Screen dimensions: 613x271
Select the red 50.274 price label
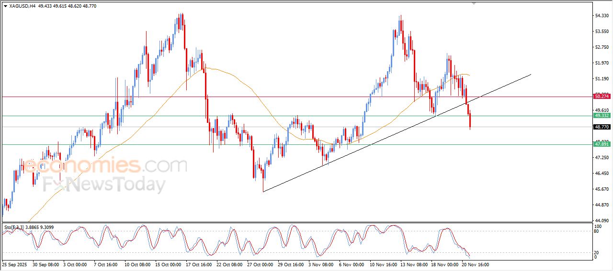[x=602, y=97]
